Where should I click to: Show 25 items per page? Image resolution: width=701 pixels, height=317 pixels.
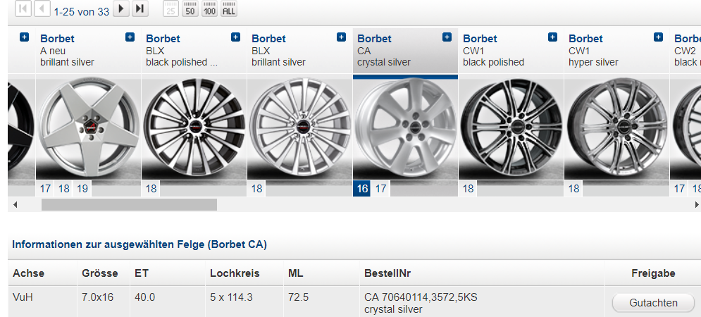170,8
